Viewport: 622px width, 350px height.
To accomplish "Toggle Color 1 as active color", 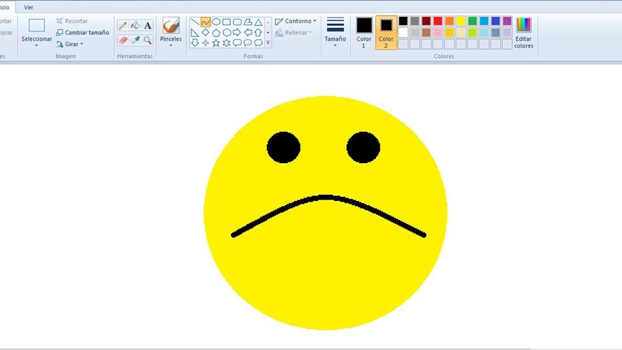I will click(x=364, y=32).
